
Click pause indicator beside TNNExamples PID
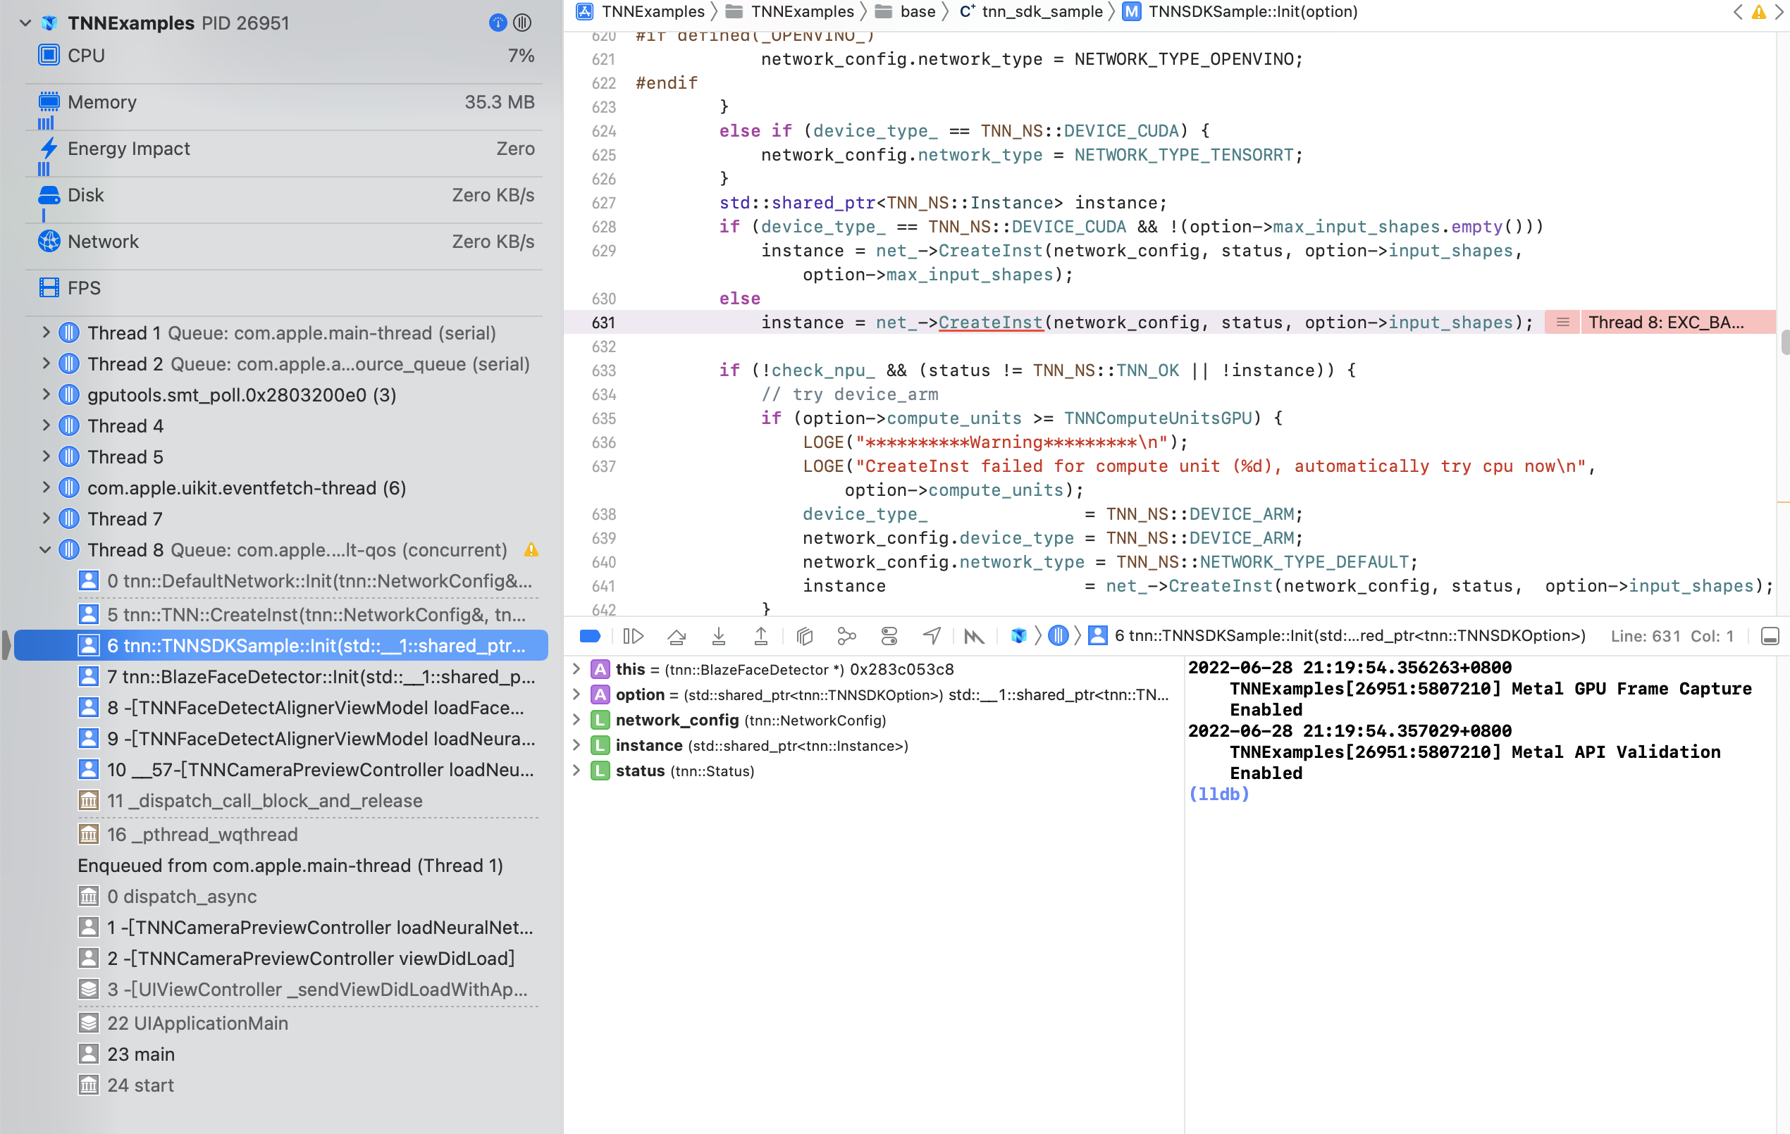[523, 23]
